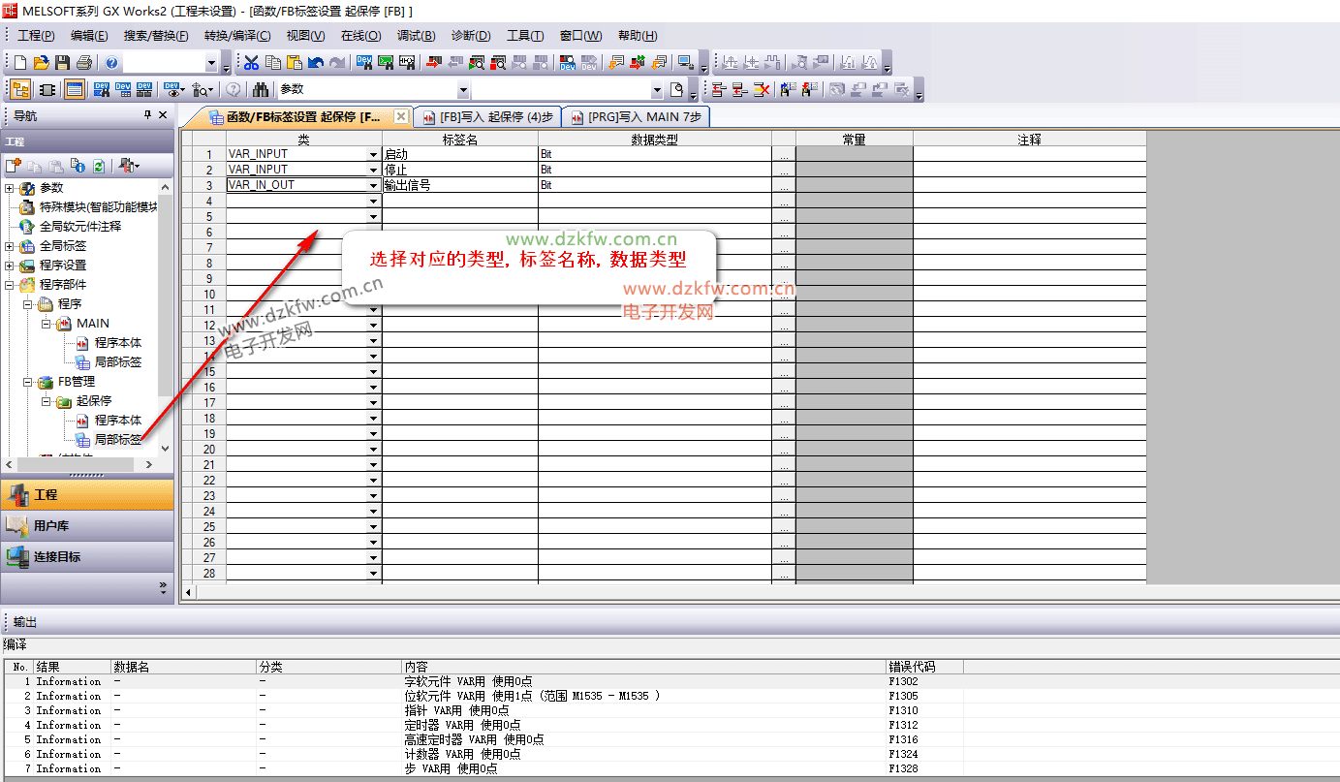1340x782 pixels.
Task: Toggle the navigation tree view button
Action: (x=20, y=90)
